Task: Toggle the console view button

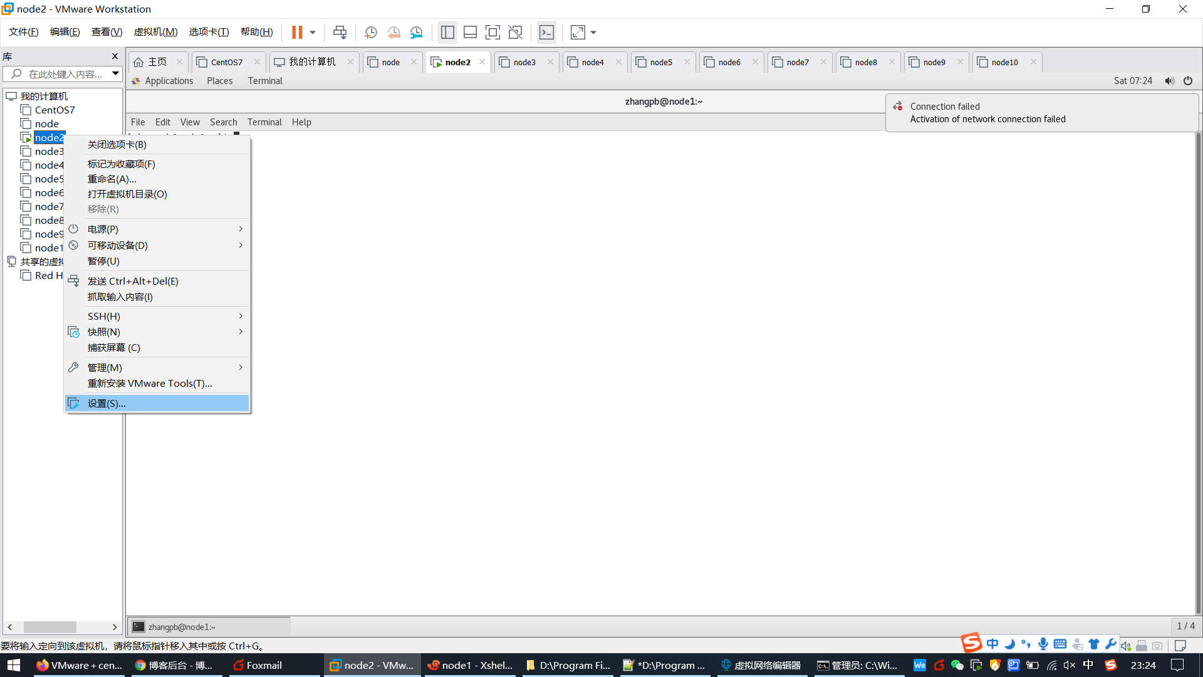Action: 546,33
